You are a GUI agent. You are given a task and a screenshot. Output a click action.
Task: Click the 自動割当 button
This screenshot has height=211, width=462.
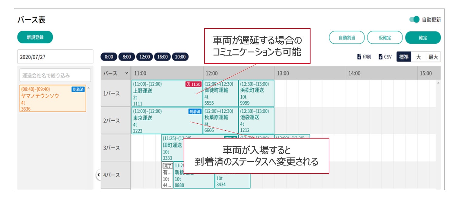point(347,38)
